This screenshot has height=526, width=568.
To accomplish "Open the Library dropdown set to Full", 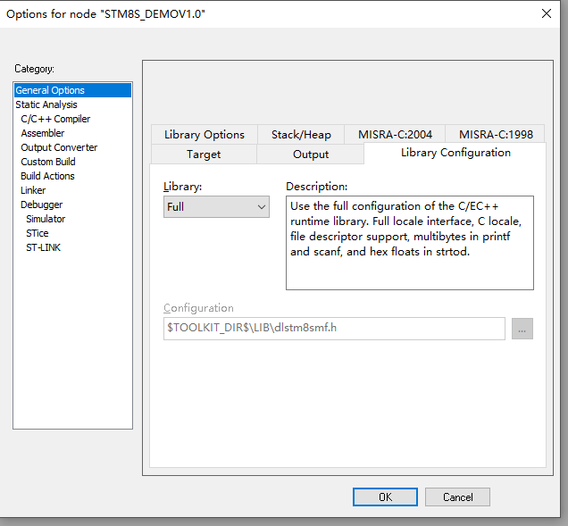I will [x=216, y=207].
